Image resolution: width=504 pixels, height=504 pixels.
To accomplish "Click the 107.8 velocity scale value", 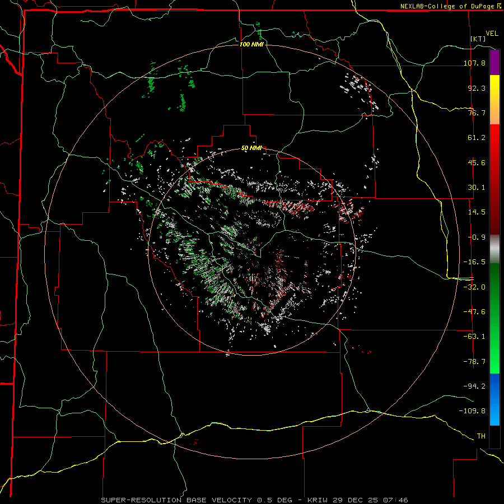I will (x=474, y=63).
